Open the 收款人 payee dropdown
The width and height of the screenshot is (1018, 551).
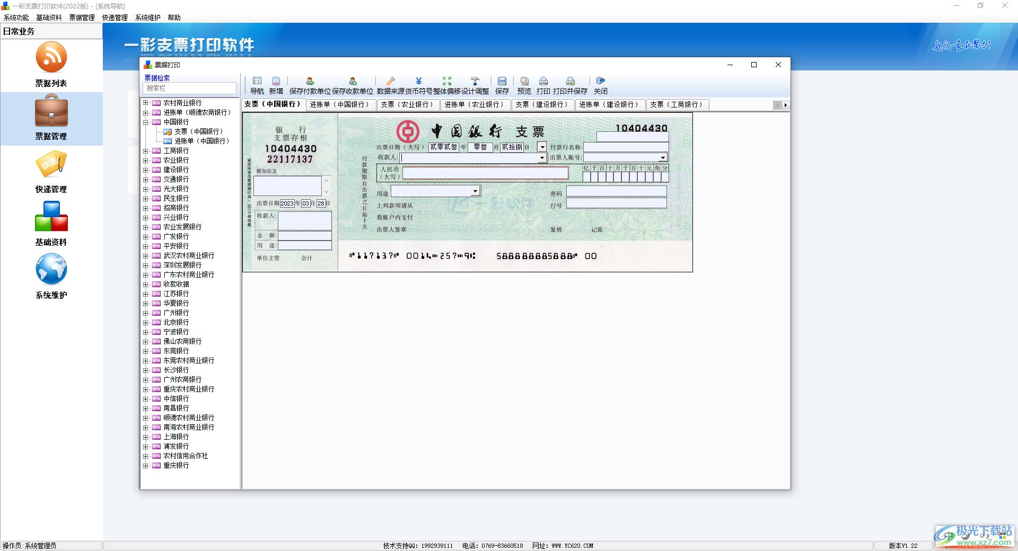pos(541,158)
